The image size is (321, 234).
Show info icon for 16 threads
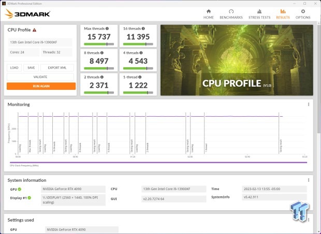click(143, 28)
